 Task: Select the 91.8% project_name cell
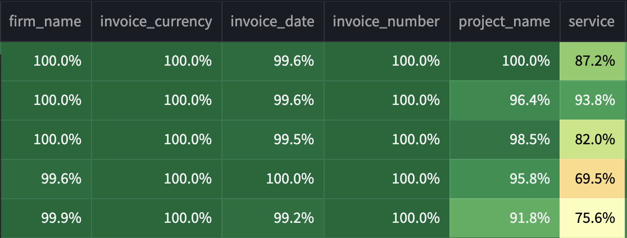[x=505, y=218]
